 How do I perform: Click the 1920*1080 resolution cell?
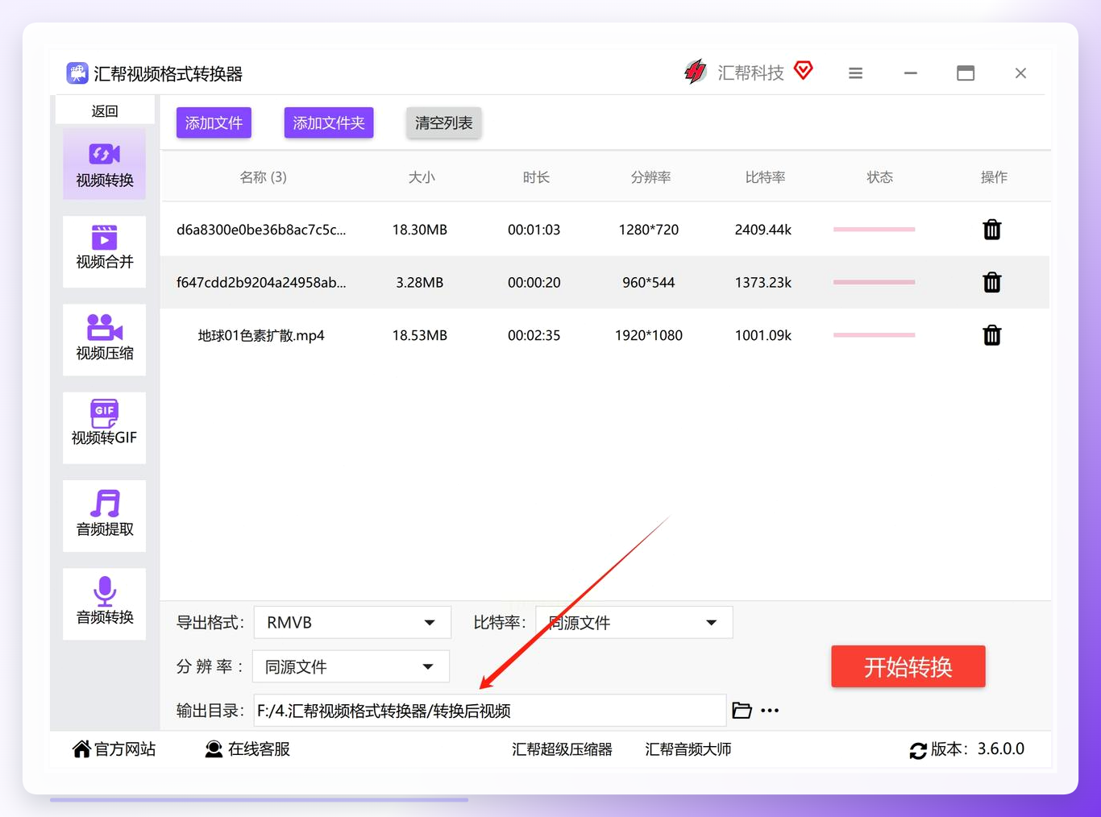pyautogui.click(x=649, y=335)
